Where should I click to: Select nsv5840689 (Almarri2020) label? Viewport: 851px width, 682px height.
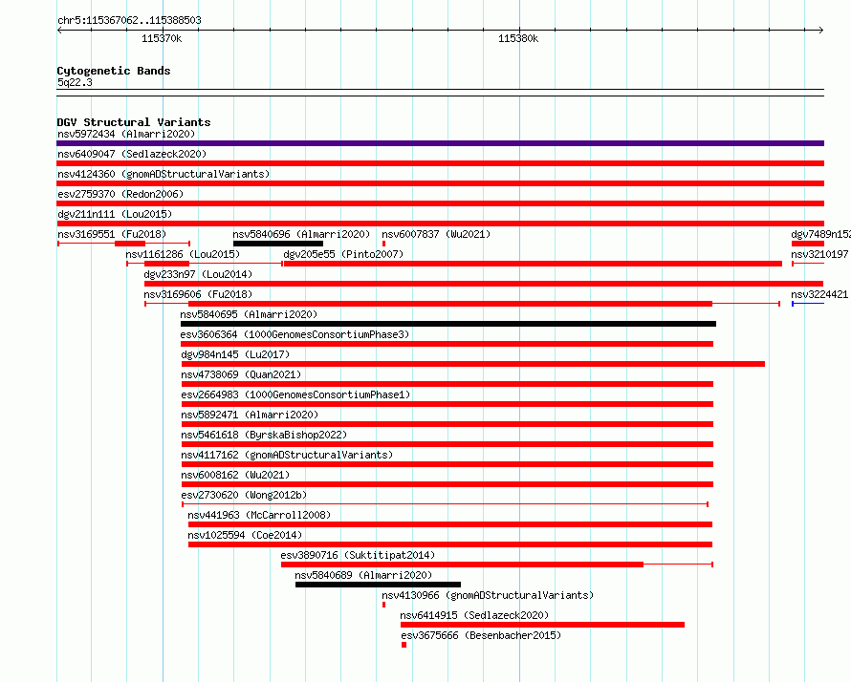click(363, 575)
